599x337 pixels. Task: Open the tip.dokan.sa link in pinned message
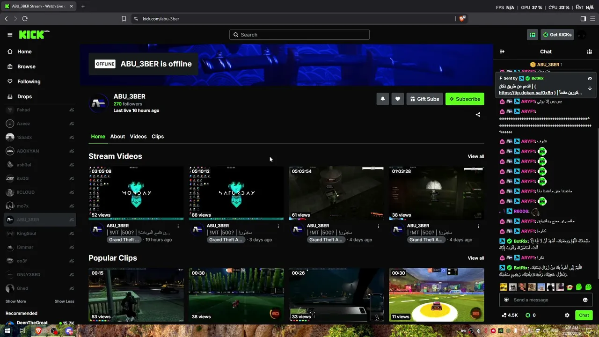[526, 93]
